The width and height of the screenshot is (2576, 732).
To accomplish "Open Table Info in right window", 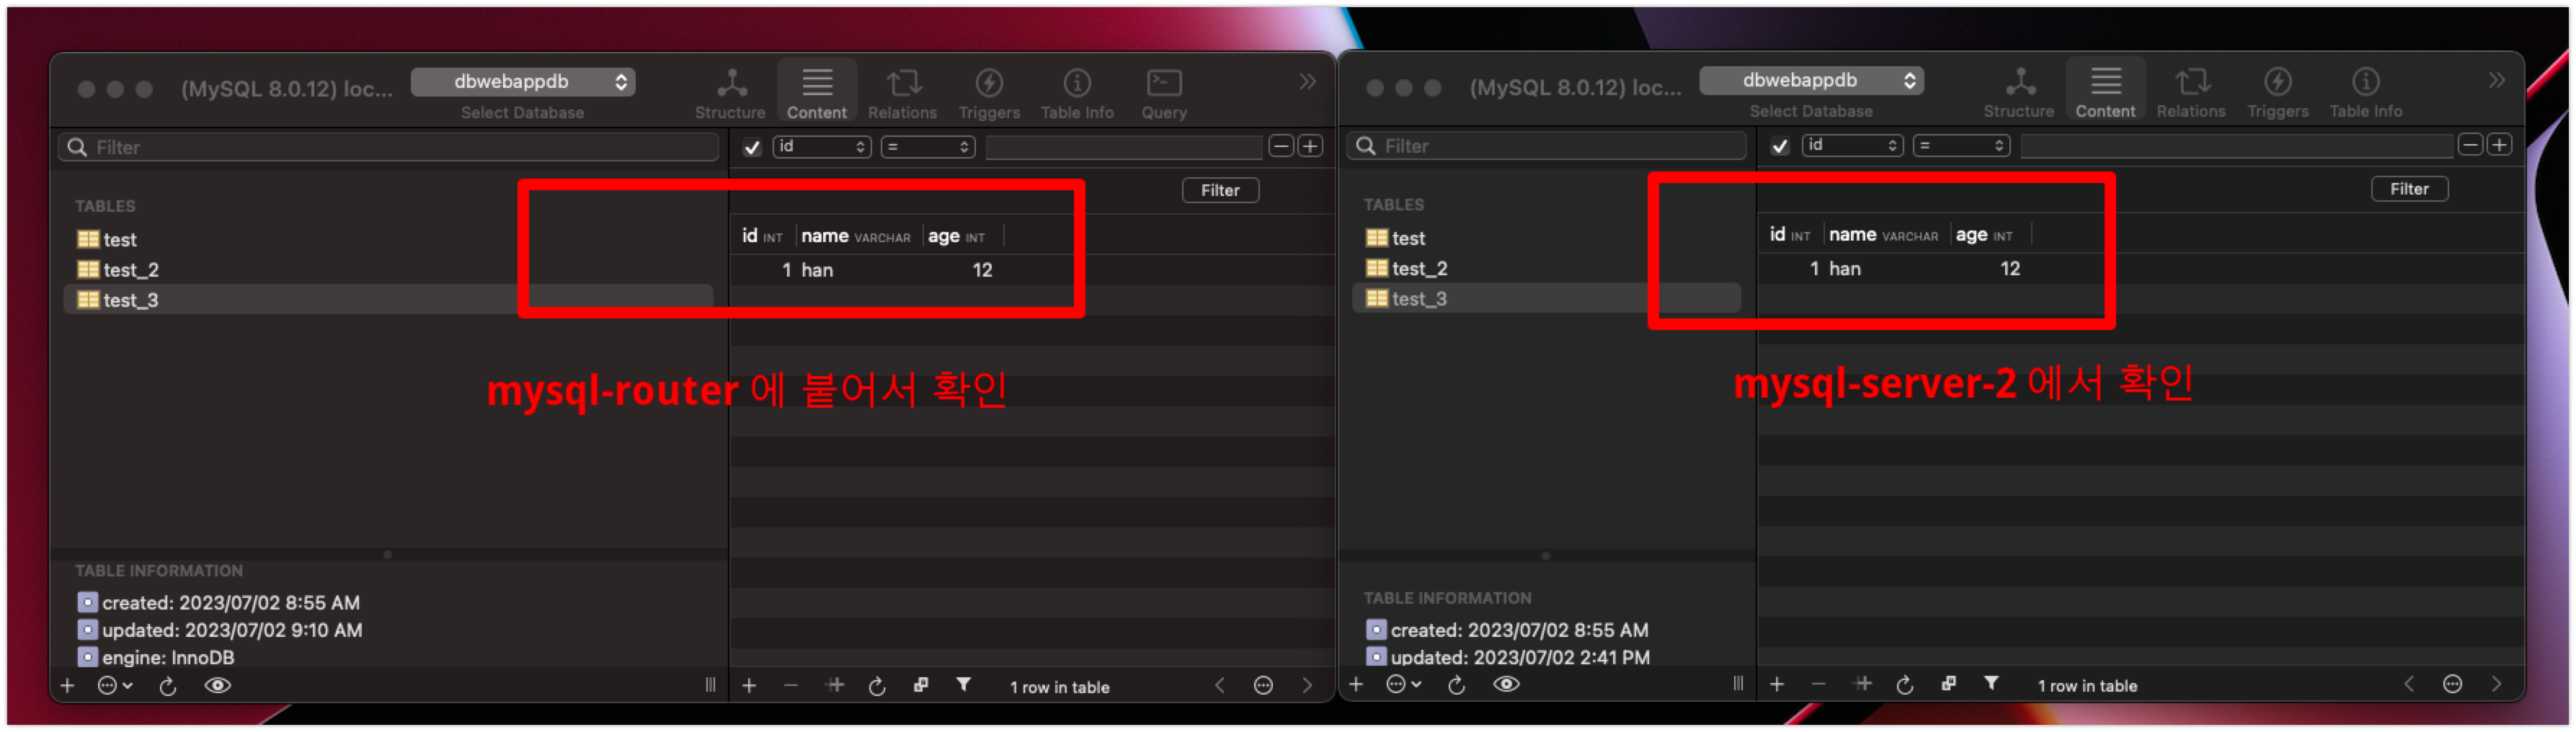I will [2365, 93].
